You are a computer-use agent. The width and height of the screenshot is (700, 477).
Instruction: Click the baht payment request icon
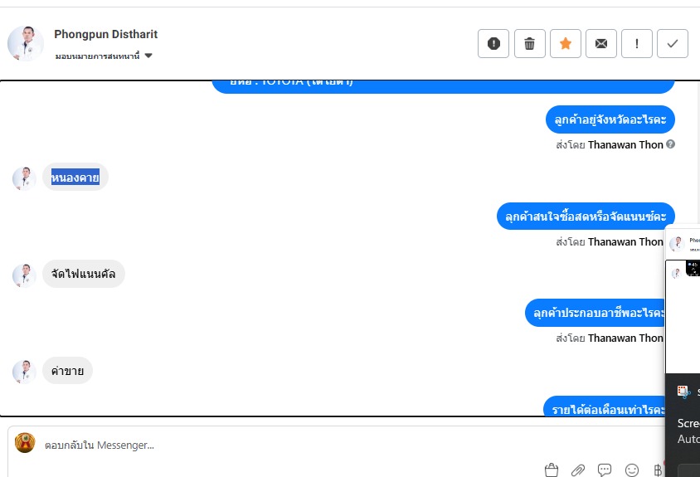(658, 470)
